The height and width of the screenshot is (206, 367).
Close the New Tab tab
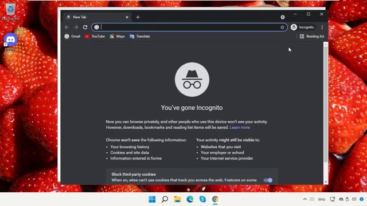[x=127, y=17]
